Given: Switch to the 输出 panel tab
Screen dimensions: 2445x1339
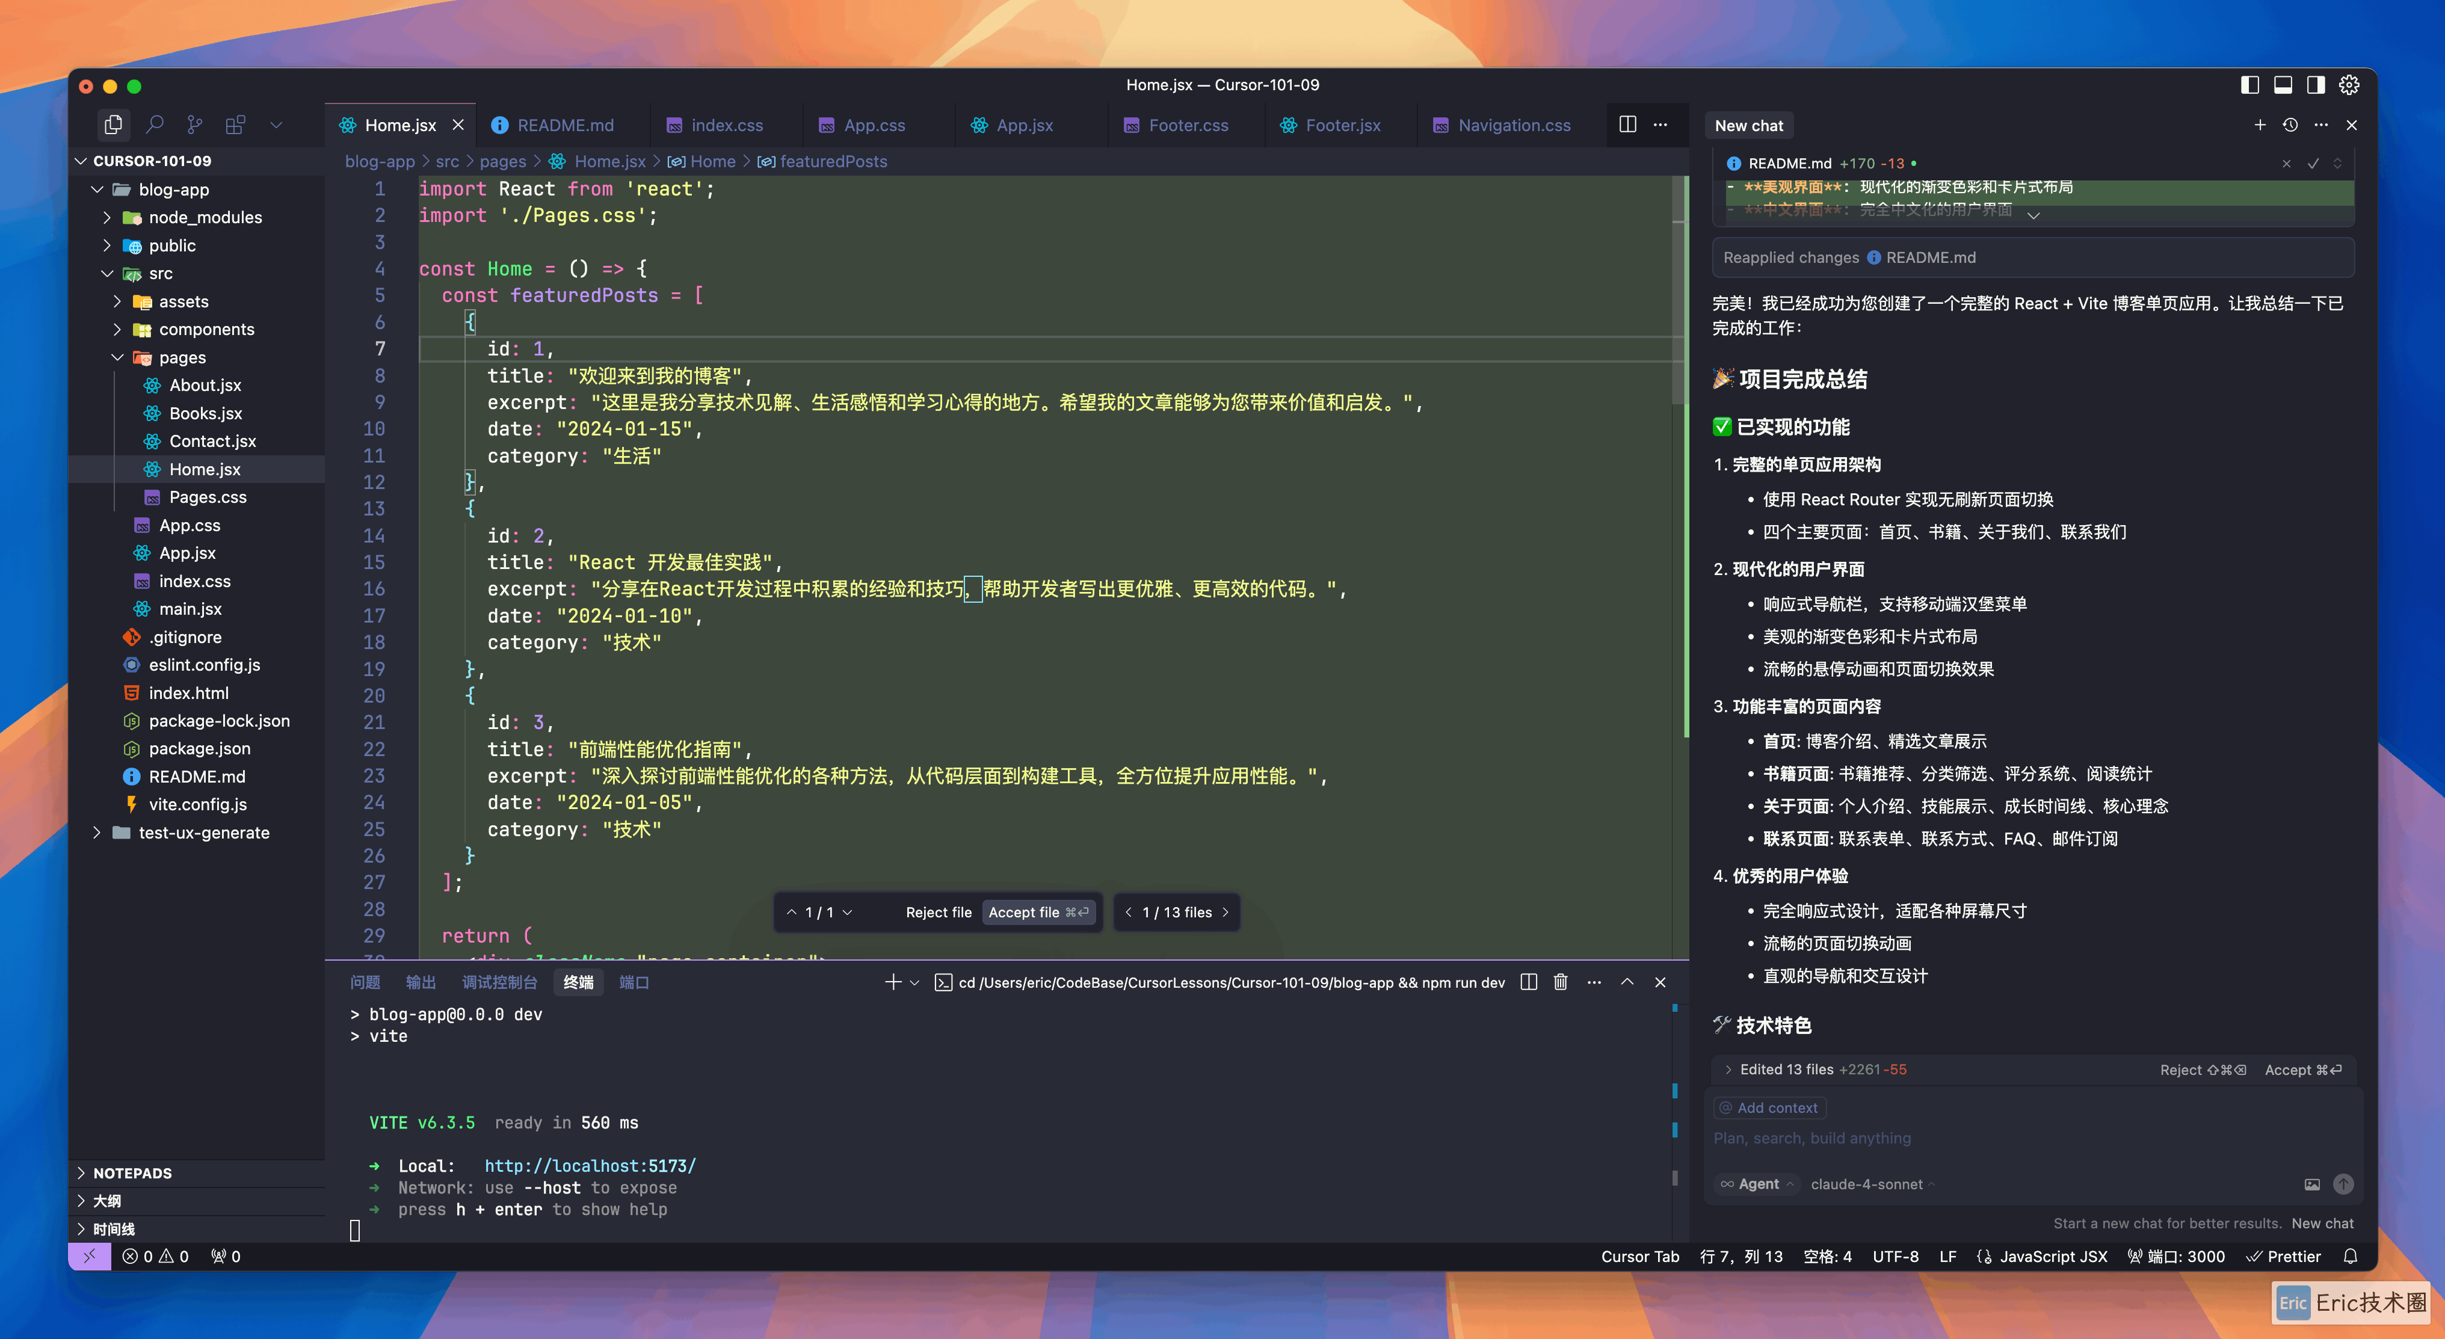Looking at the screenshot, I should point(421,982).
